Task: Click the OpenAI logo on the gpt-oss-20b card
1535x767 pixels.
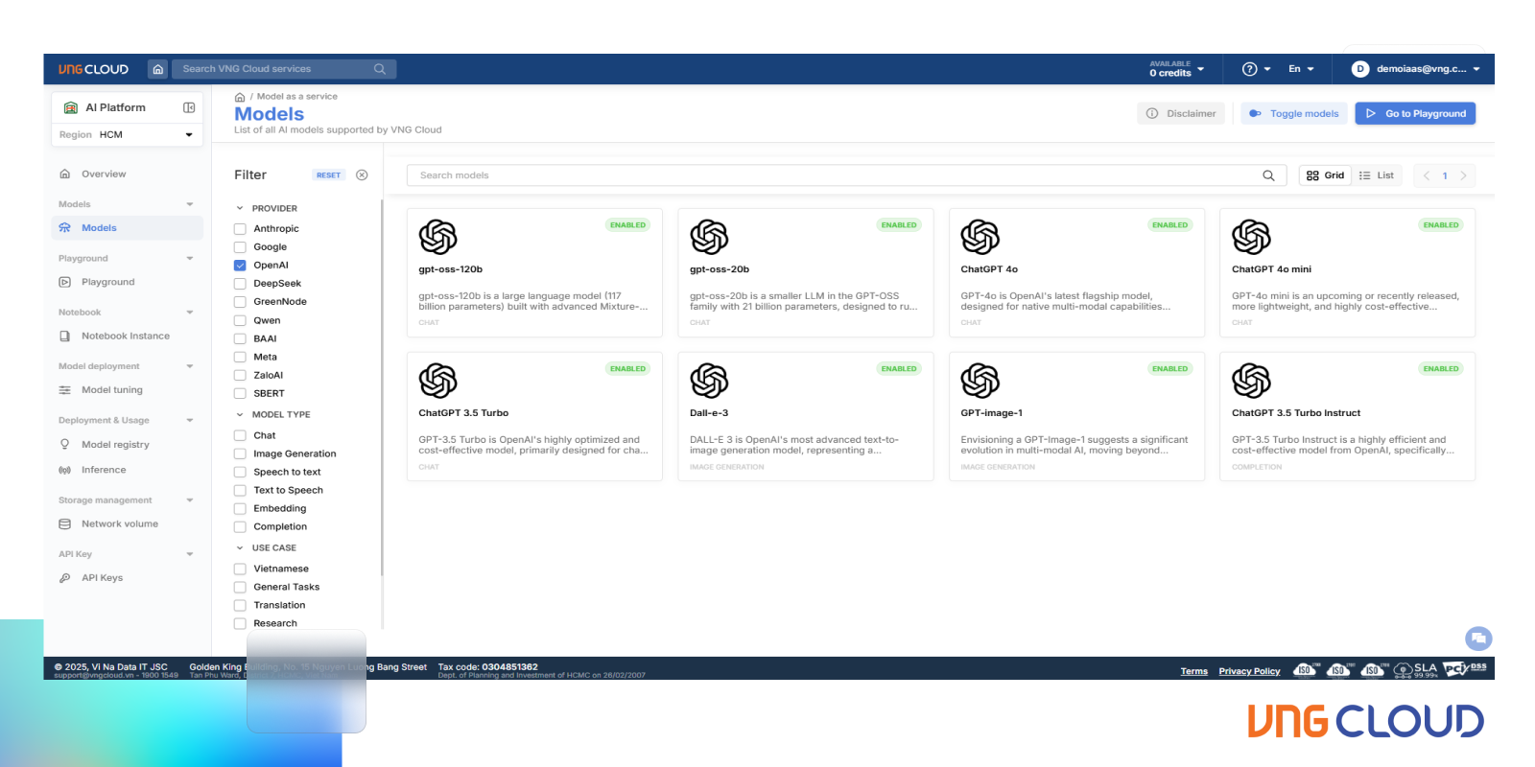Action: tap(709, 237)
